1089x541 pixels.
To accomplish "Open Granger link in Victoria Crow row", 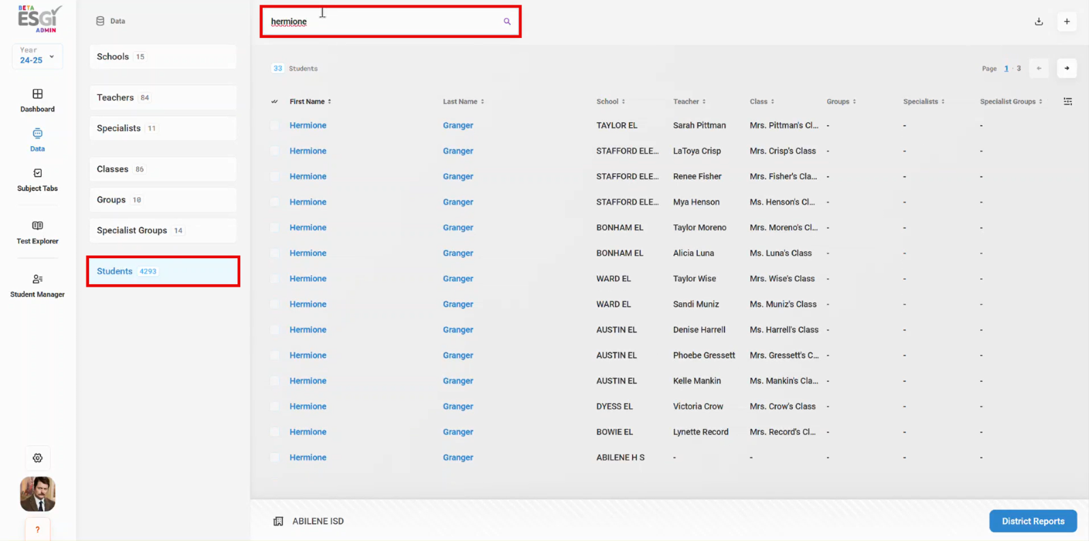I will 458,406.
